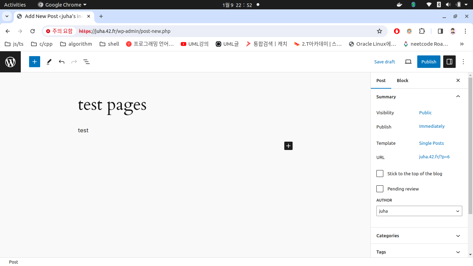473x266 pixels.
Task: Click the address bar URL
Action: [125, 31]
